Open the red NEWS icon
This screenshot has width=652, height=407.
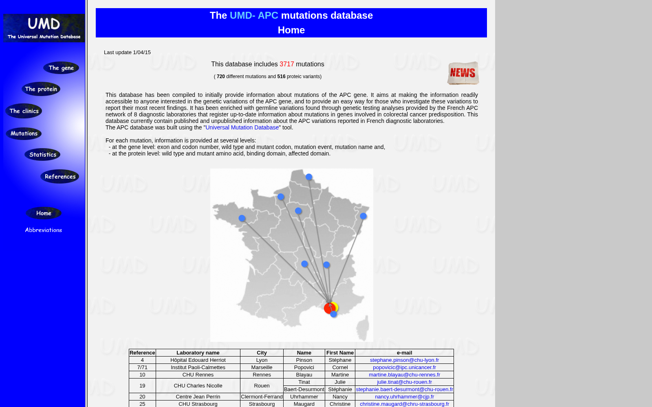(x=463, y=73)
